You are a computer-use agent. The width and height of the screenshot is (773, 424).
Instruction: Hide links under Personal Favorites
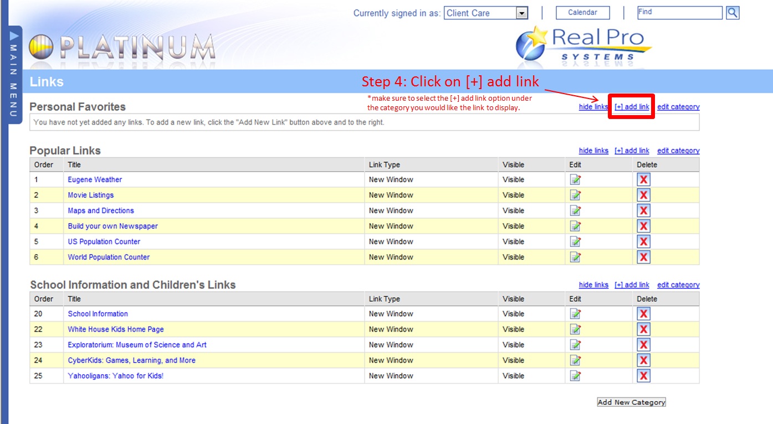[593, 107]
